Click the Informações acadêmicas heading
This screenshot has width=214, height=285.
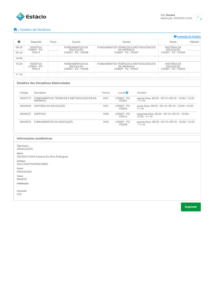point(34,139)
